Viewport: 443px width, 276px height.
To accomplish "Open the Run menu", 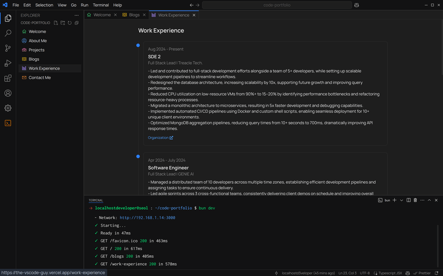I will [x=85, y=5].
